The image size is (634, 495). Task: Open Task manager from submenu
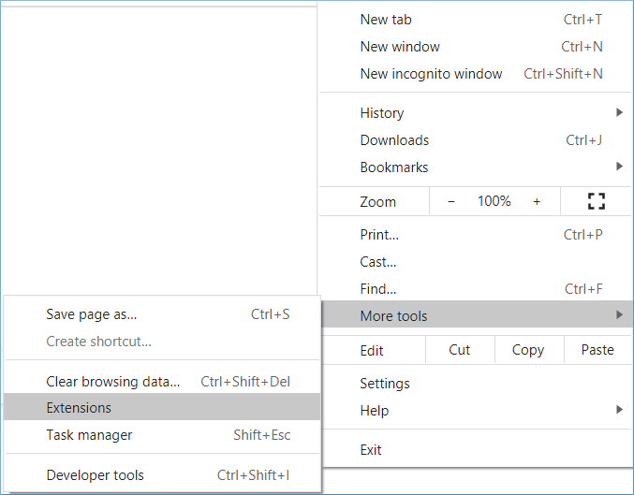(162, 435)
